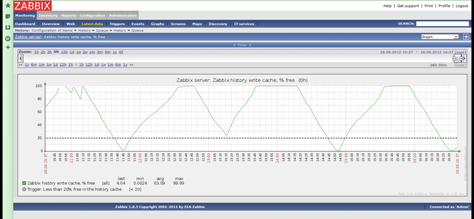Set zoom to 12h
Viewport: 474px width, 219px height.
click(x=64, y=52)
